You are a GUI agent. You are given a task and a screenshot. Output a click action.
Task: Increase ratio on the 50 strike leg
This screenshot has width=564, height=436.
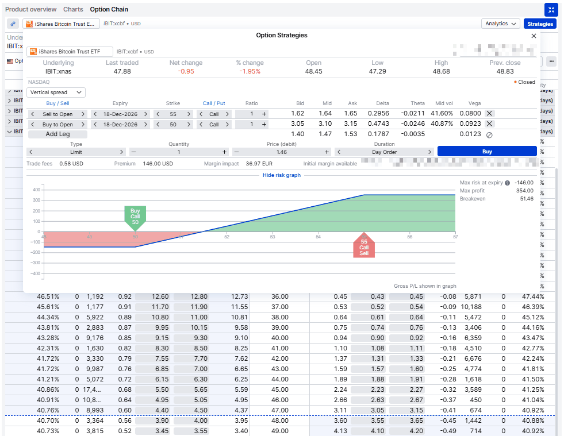point(264,124)
